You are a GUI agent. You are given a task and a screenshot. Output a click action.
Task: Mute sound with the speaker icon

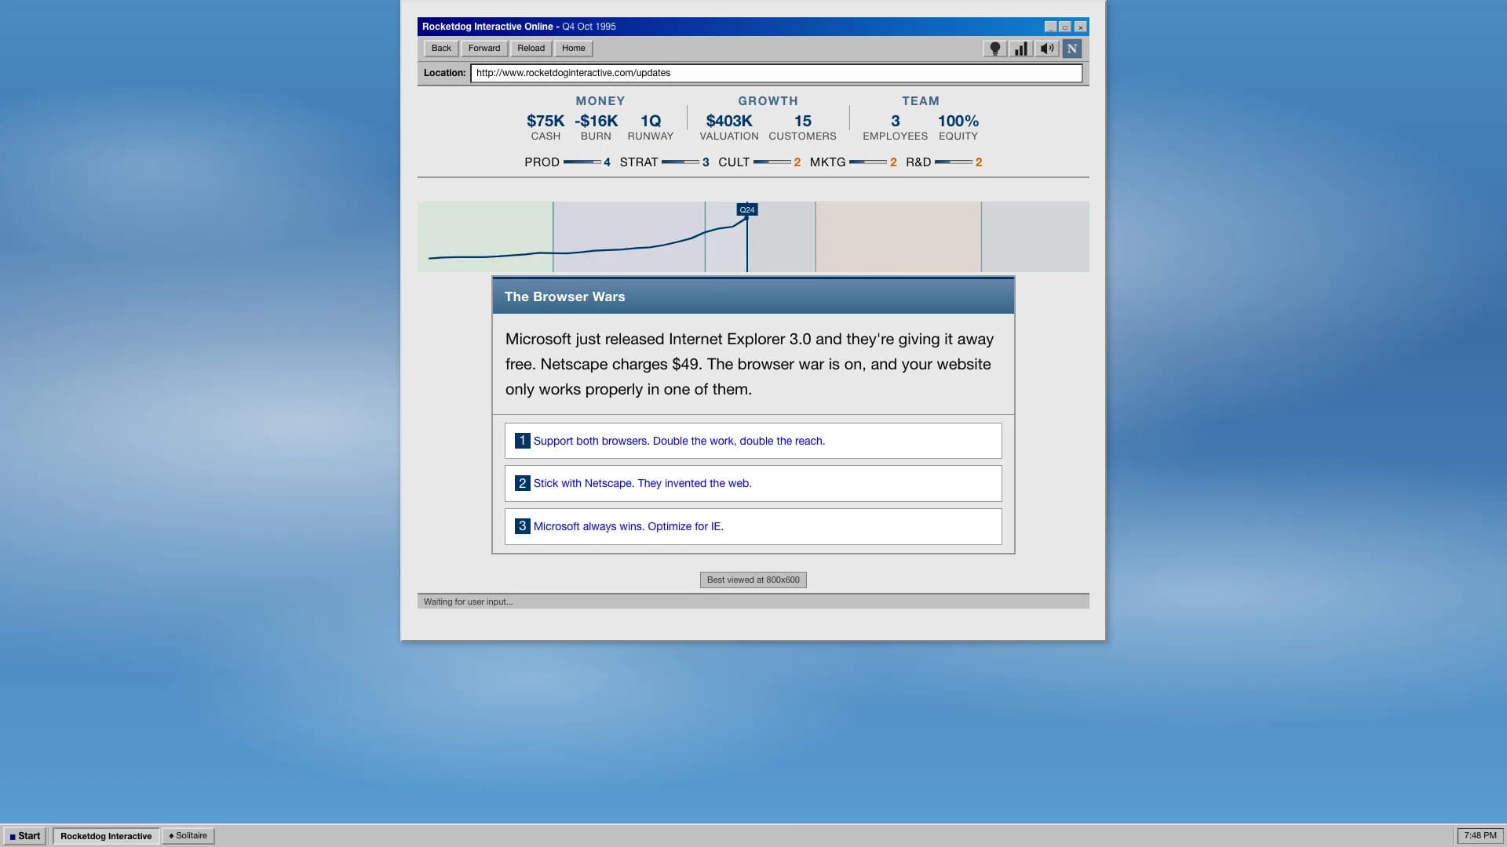[x=1046, y=49]
